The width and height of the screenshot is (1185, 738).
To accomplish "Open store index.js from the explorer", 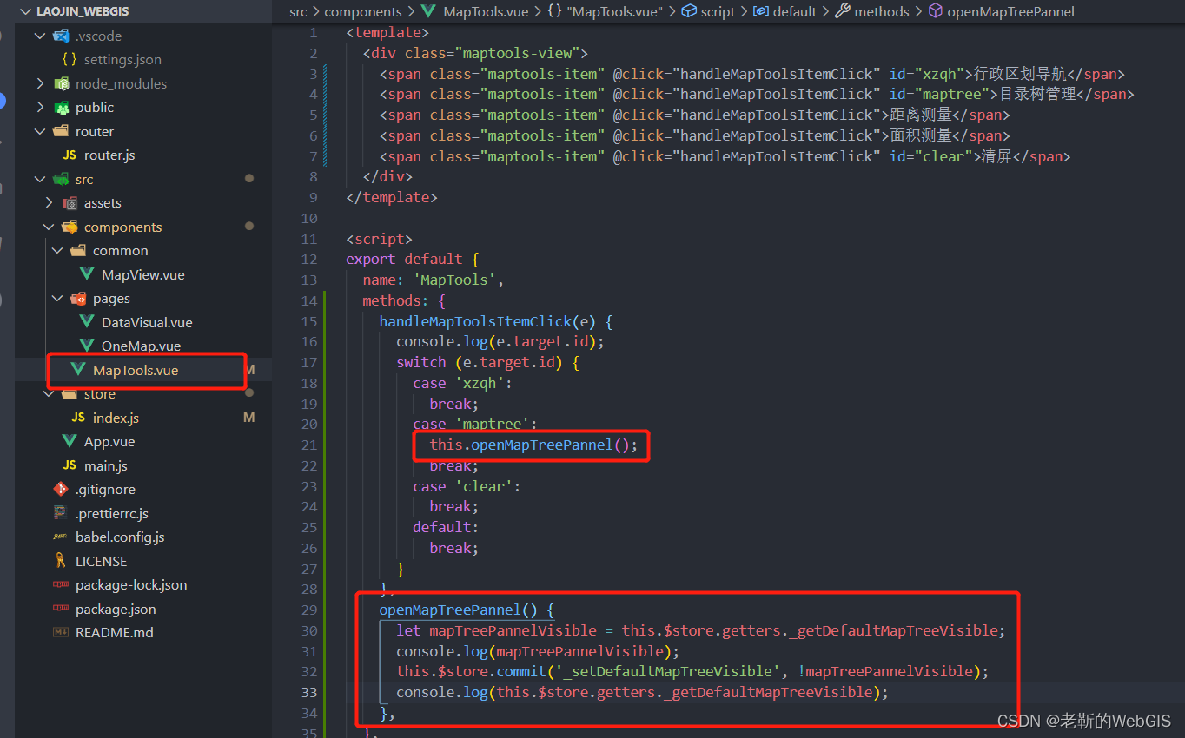I will click(116, 418).
